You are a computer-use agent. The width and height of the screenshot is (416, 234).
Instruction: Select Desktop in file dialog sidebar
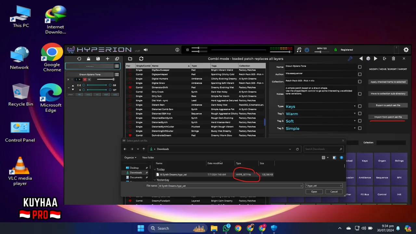(x=134, y=168)
